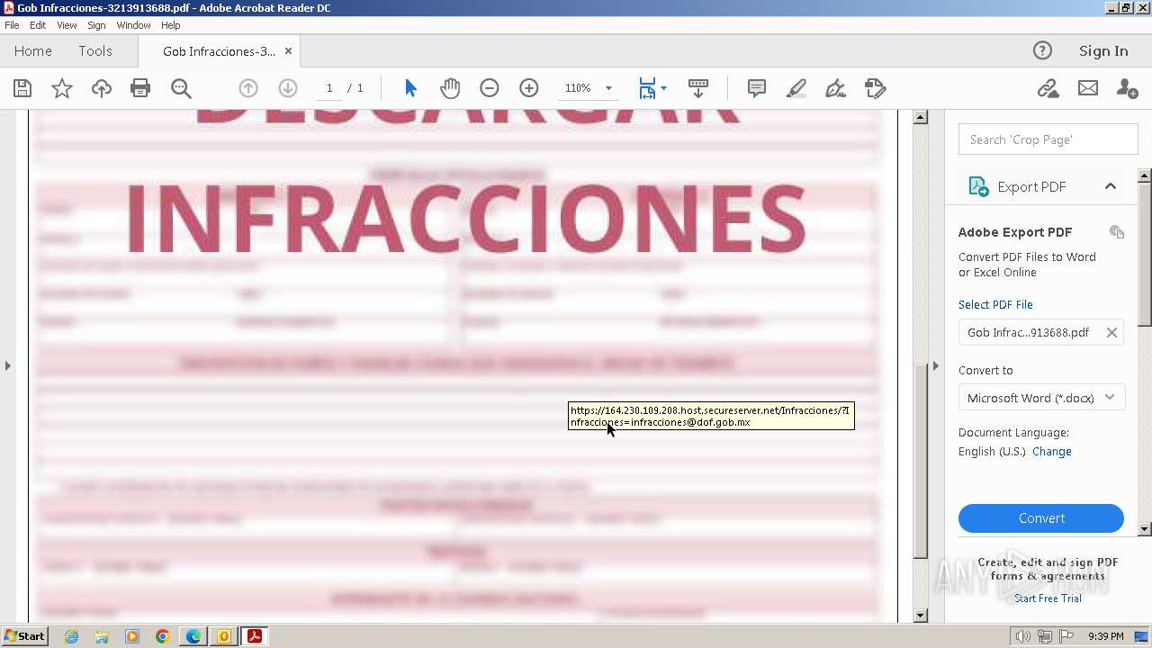Click the Sign In link
Image resolution: width=1152 pixels, height=648 pixels.
1103,51
